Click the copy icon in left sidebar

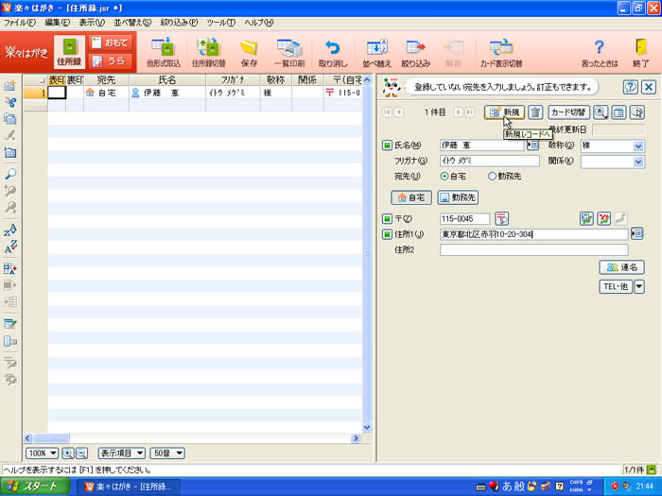pyautogui.click(x=10, y=118)
